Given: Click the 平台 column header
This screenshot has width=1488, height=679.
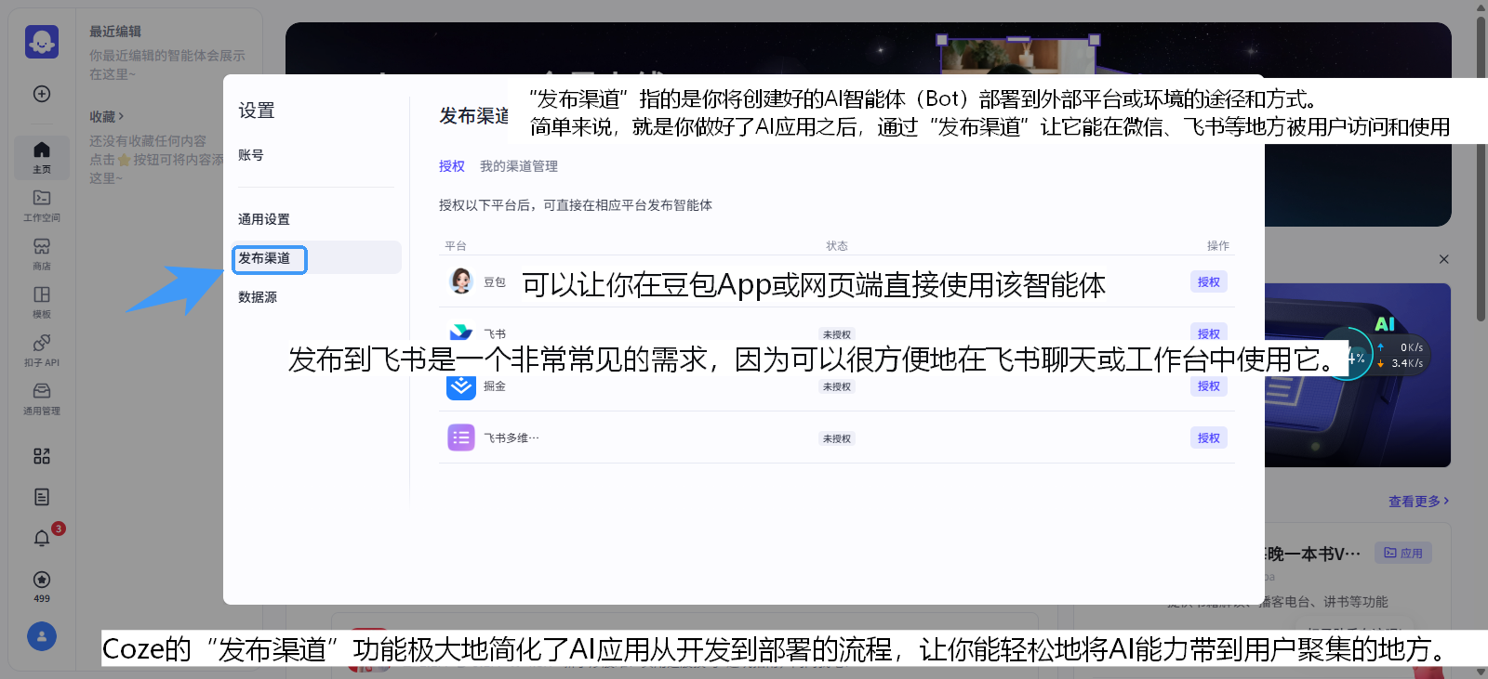Looking at the screenshot, I should click(x=456, y=246).
